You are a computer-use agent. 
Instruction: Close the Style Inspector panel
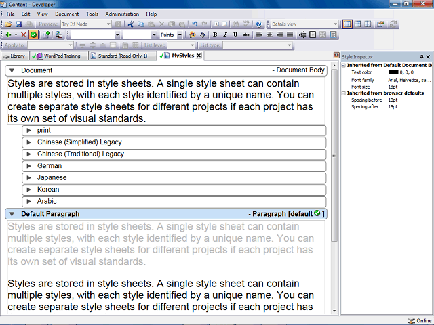point(428,57)
